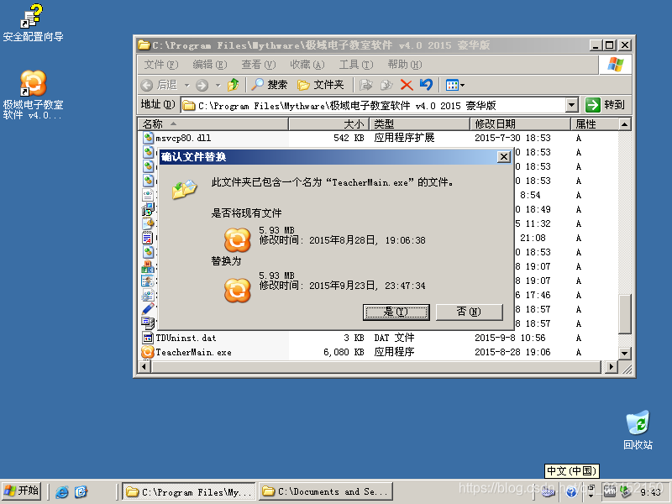Close the 确认文件替换 dialog
The width and height of the screenshot is (672, 504).
[x=503, y=157]
